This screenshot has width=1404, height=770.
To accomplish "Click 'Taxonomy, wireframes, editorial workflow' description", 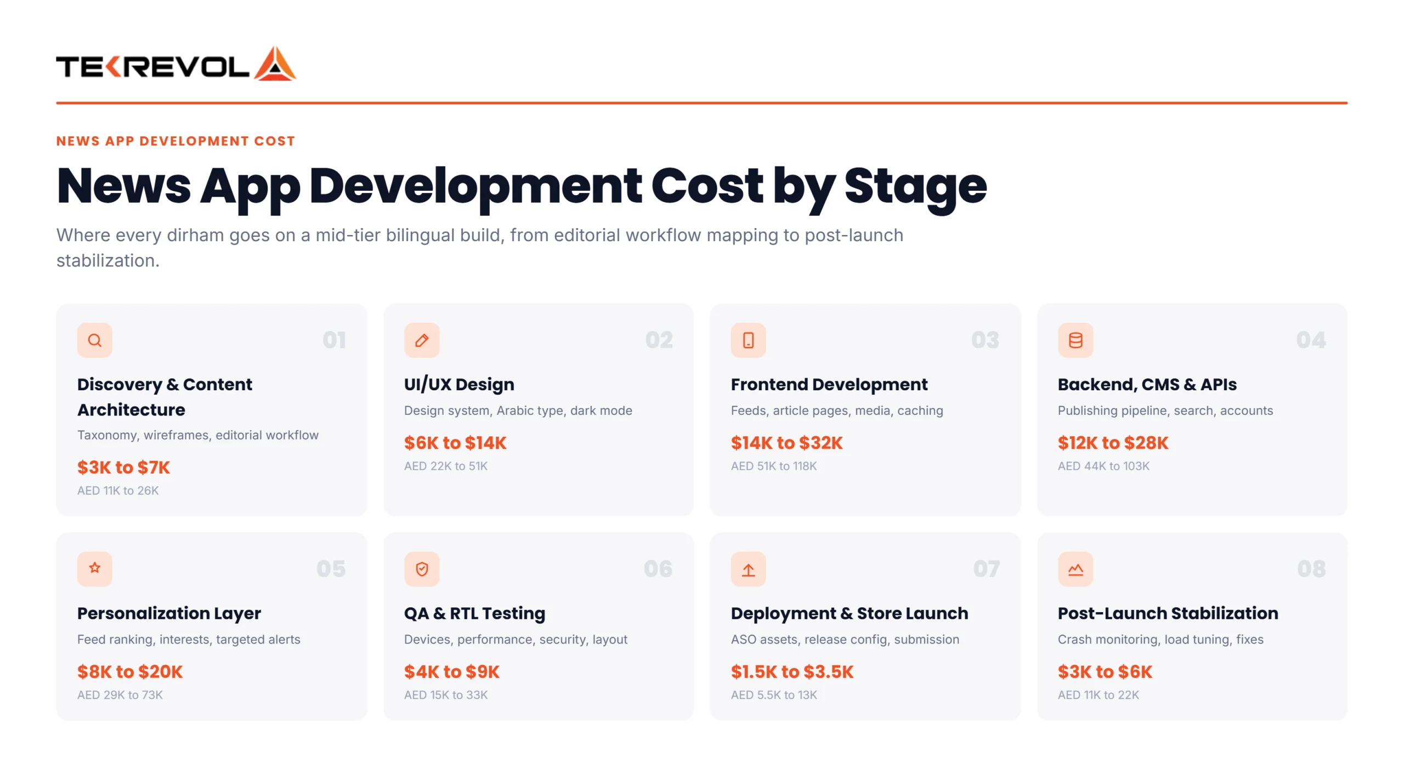I will [x=197, y=435].
